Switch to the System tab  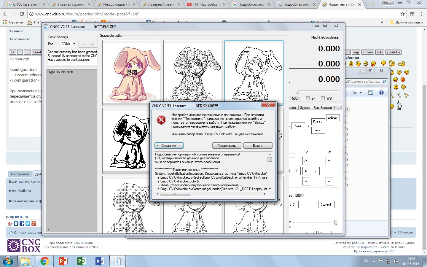pos(305,108)
